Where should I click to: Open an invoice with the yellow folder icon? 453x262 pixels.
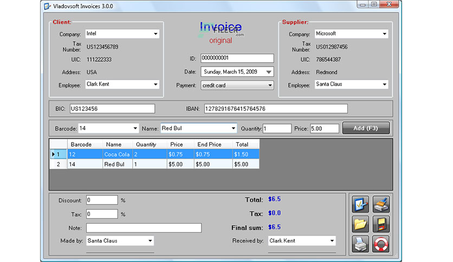[x=360, y=224]
